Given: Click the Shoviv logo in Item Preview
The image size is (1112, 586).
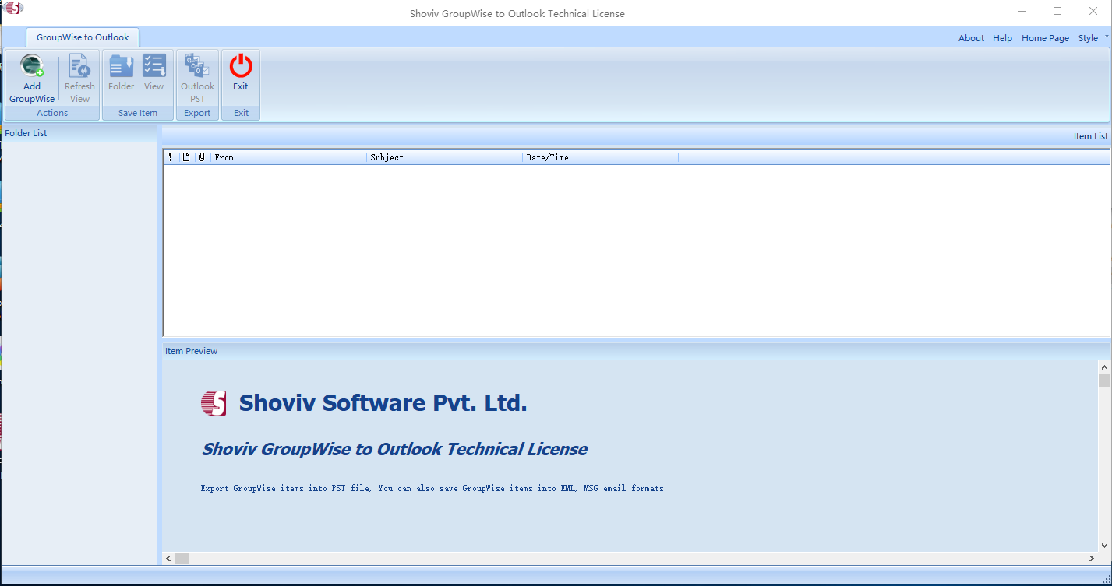Looking at the screenshot, I should coord(213,403).
